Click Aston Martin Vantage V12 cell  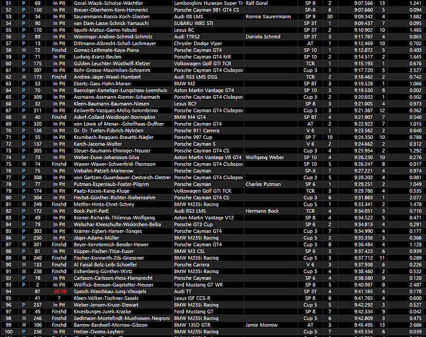click(204, 218)
